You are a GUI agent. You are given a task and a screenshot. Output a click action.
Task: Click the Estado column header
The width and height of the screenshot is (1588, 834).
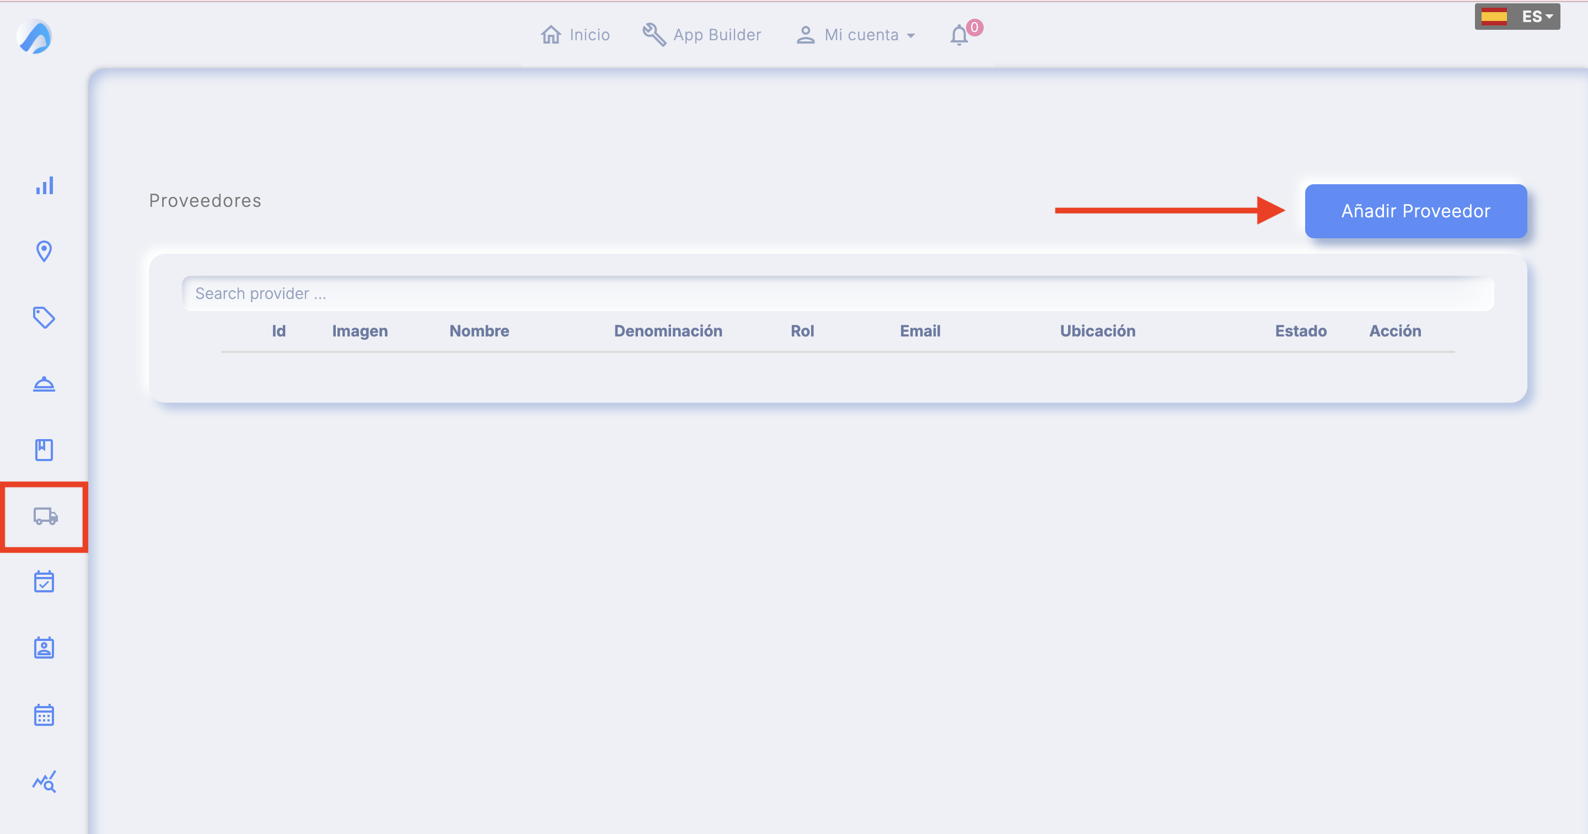(x=1301, y=332)
